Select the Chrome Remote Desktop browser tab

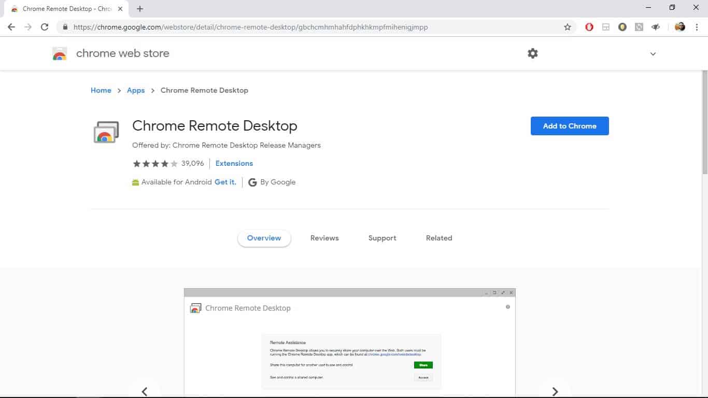(66, 9)
